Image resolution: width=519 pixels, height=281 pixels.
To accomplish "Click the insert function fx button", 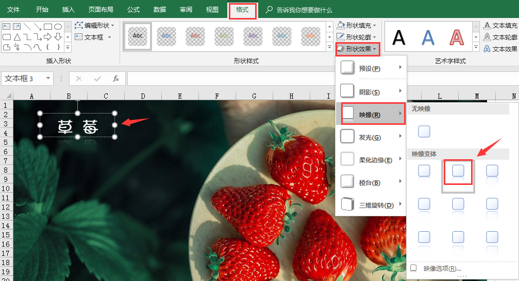I will (116, 79).
